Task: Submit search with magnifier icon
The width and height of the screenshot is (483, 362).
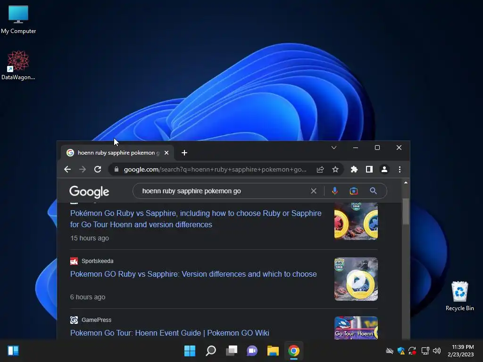Action: 374,191
